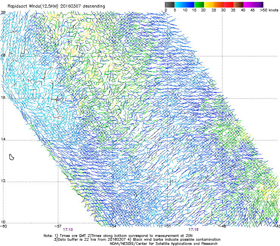The height and width of the screenshot is (246, 280).
Task: Click the longitude label '-54'
Action: (x=113, y=226)
